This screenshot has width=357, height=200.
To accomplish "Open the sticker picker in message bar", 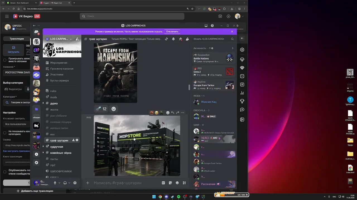I will coord(170,183).
